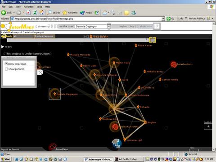Click the yellow history slider handle

[x=153, y=40]
